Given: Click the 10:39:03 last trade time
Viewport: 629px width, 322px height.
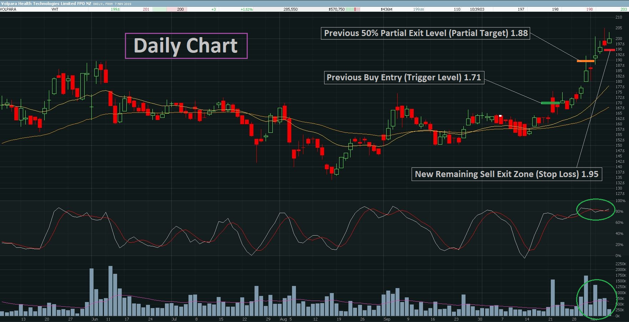Looking at the screenshot, I should [477, 9].
